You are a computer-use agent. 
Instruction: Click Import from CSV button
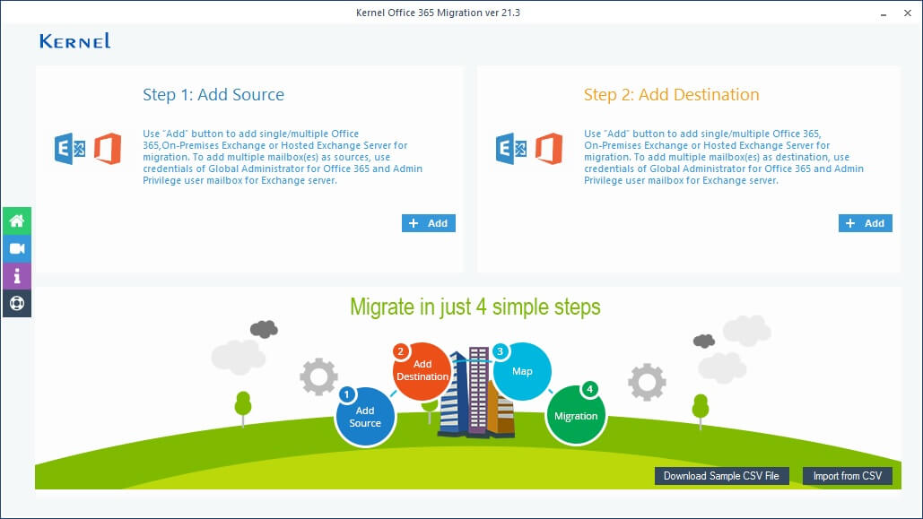click(847, 475)
